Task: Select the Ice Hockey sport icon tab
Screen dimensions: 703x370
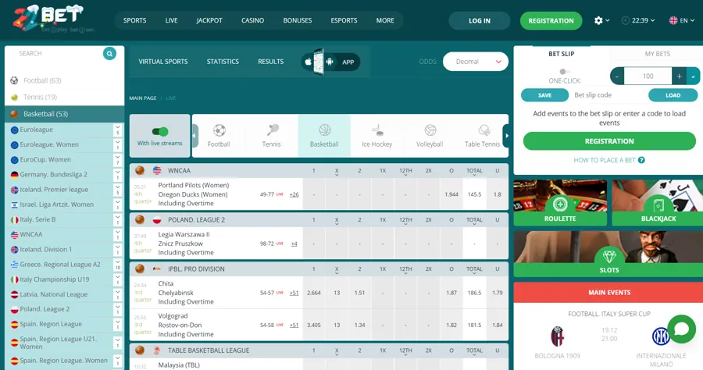Action: click(377, 136)
